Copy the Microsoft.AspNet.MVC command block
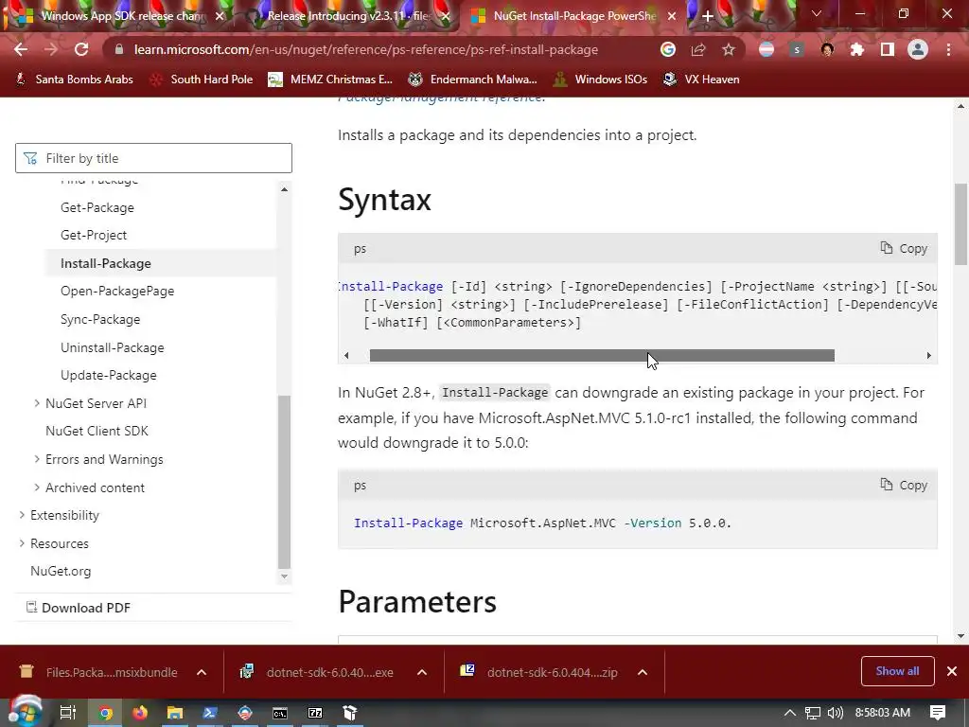The image size is (969, 727). click(904, 486)
